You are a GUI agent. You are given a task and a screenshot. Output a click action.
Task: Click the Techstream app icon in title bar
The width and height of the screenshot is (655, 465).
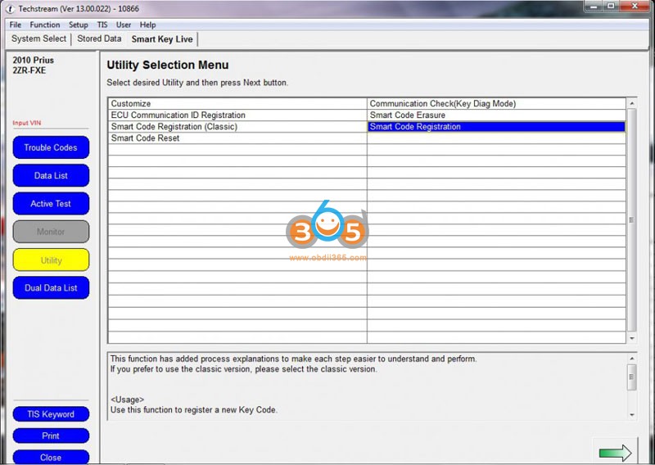[10, 9]
